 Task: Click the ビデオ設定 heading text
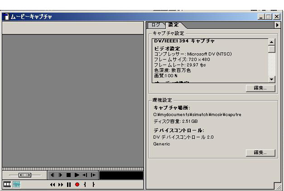[167, 49]
